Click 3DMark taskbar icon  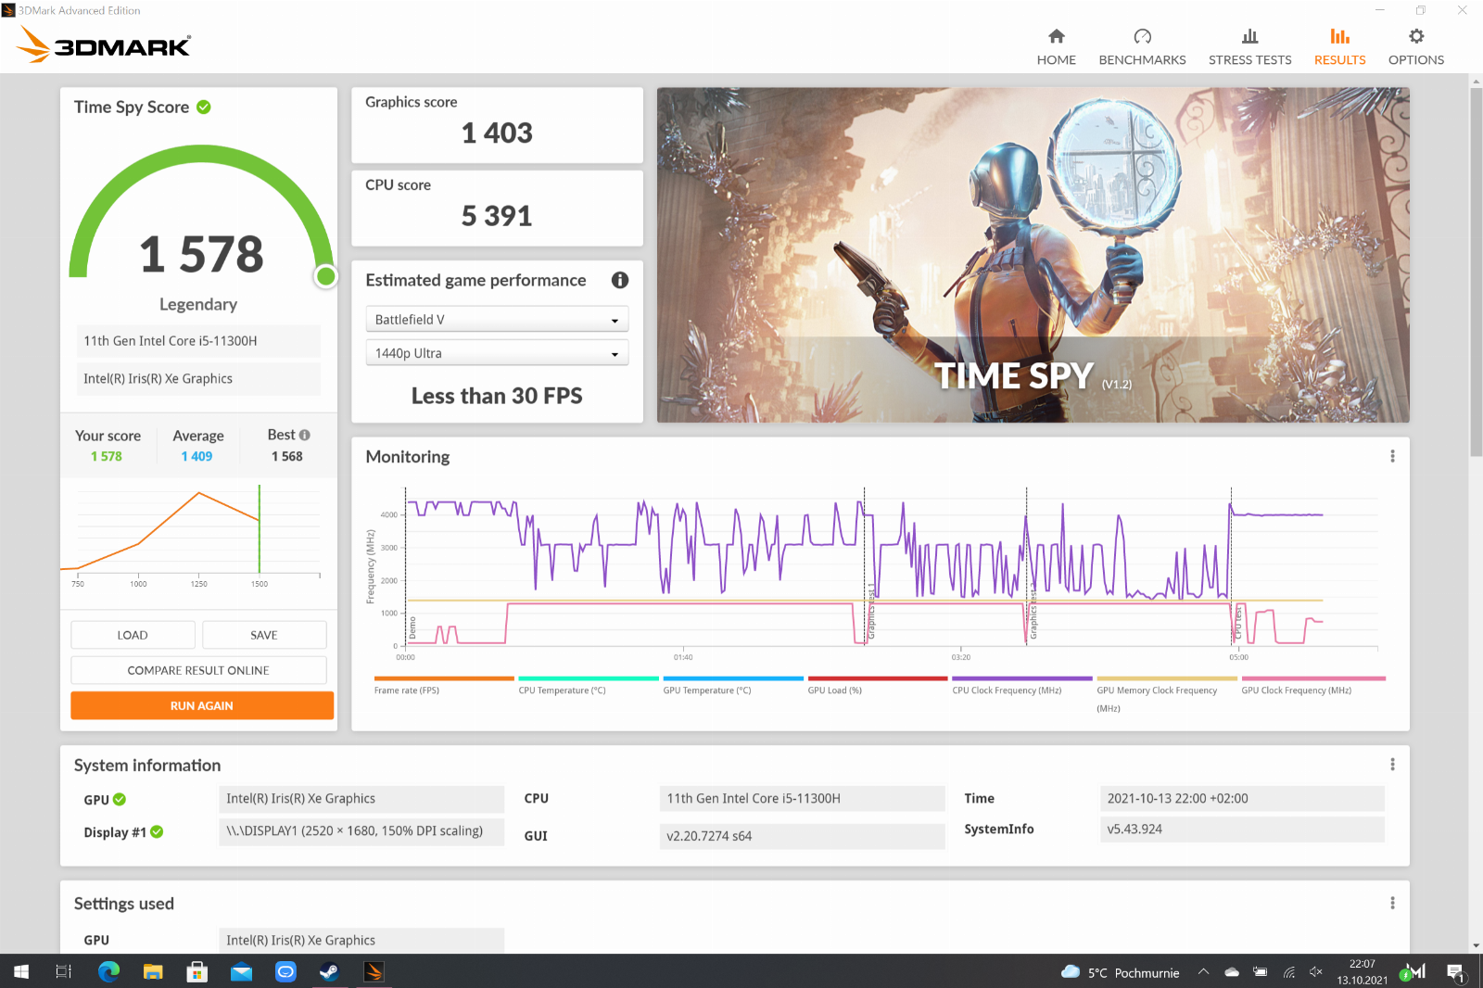click(x=374, y=971)
